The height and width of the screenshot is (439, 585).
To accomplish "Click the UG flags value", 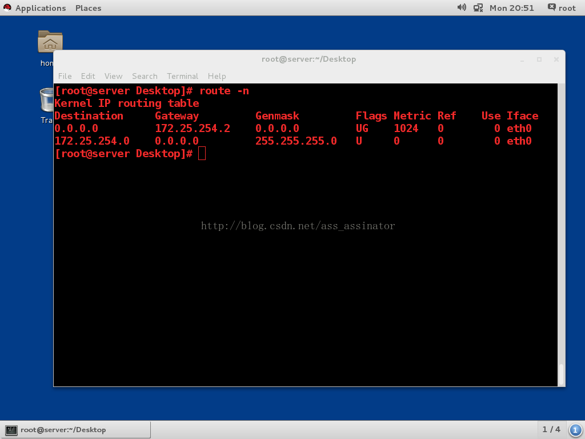I will click(x=362, y=129).
